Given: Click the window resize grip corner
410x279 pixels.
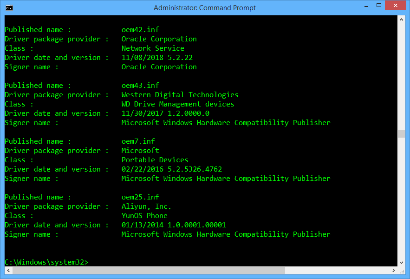Looking at the screenshot, I should pyautogui.click(x=402, y=272).
